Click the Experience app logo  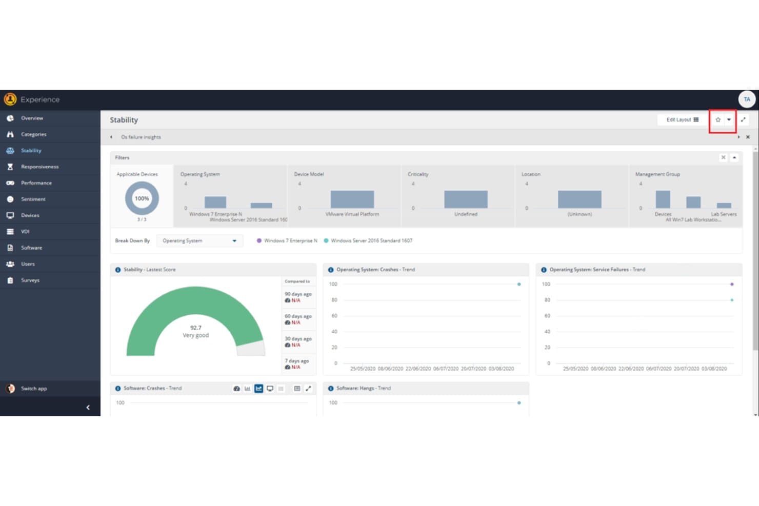[10, 99]
